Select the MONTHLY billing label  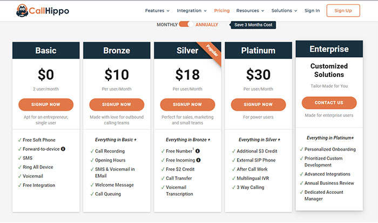point(167,25)
